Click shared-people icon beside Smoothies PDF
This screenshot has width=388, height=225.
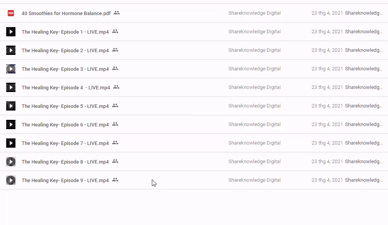click(x=117, y=13)
